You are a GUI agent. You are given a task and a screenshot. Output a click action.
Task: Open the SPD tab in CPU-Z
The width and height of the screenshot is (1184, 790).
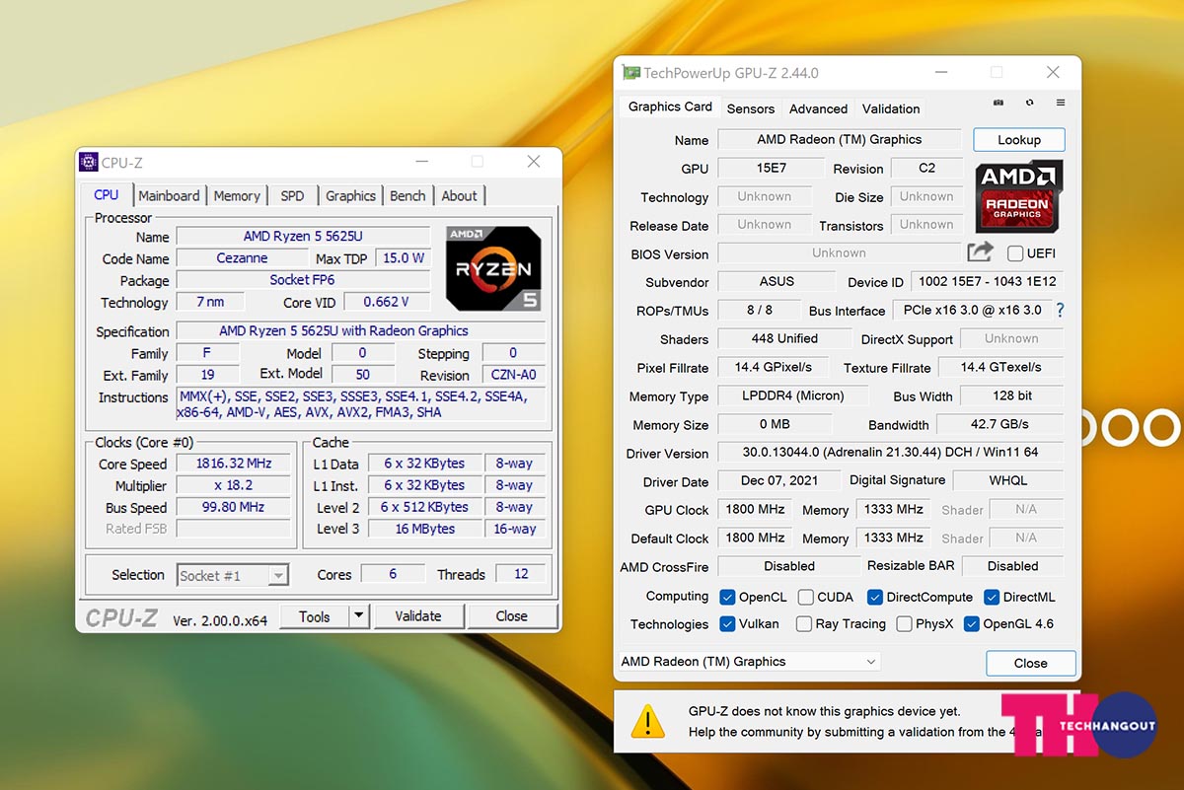click(x=292, y=195)
